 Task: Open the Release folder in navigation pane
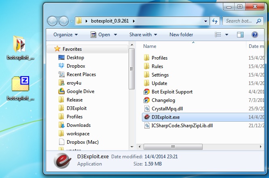[74, 100]
